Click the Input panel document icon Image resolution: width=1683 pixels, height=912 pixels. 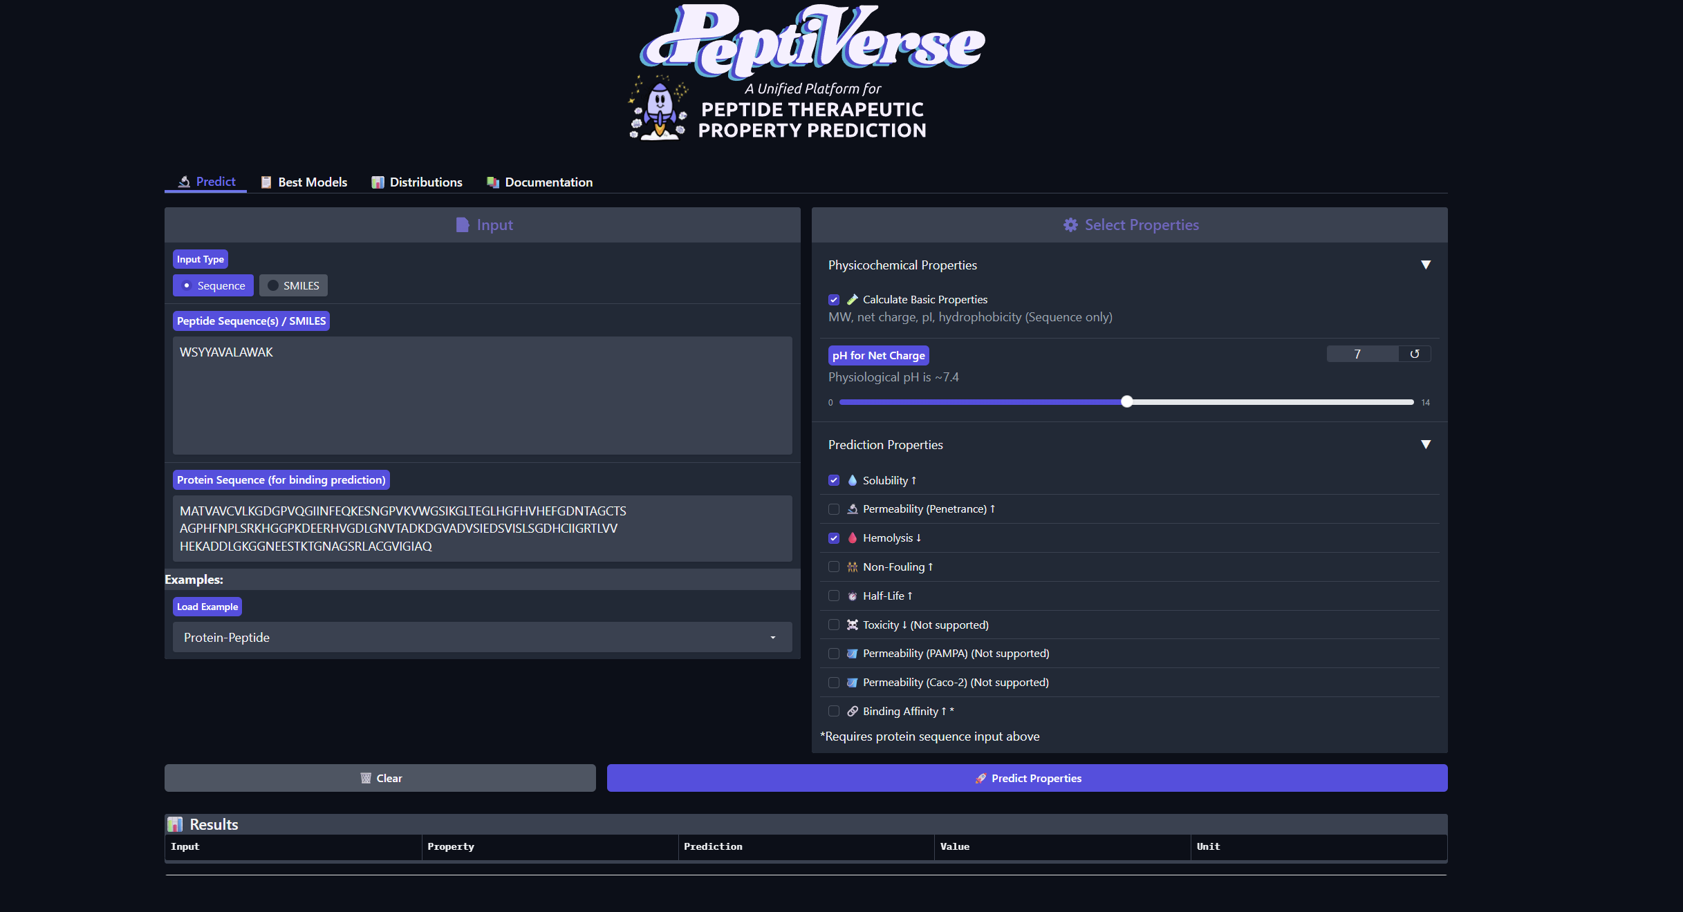click(463, 225)
